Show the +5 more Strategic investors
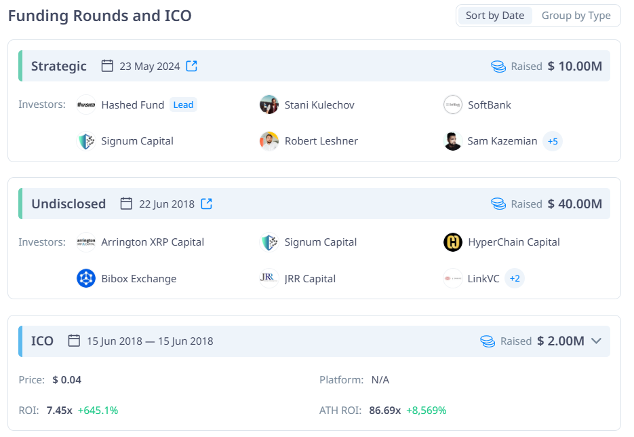This screenshot has height=437, width=634. (x=553, y=141)
